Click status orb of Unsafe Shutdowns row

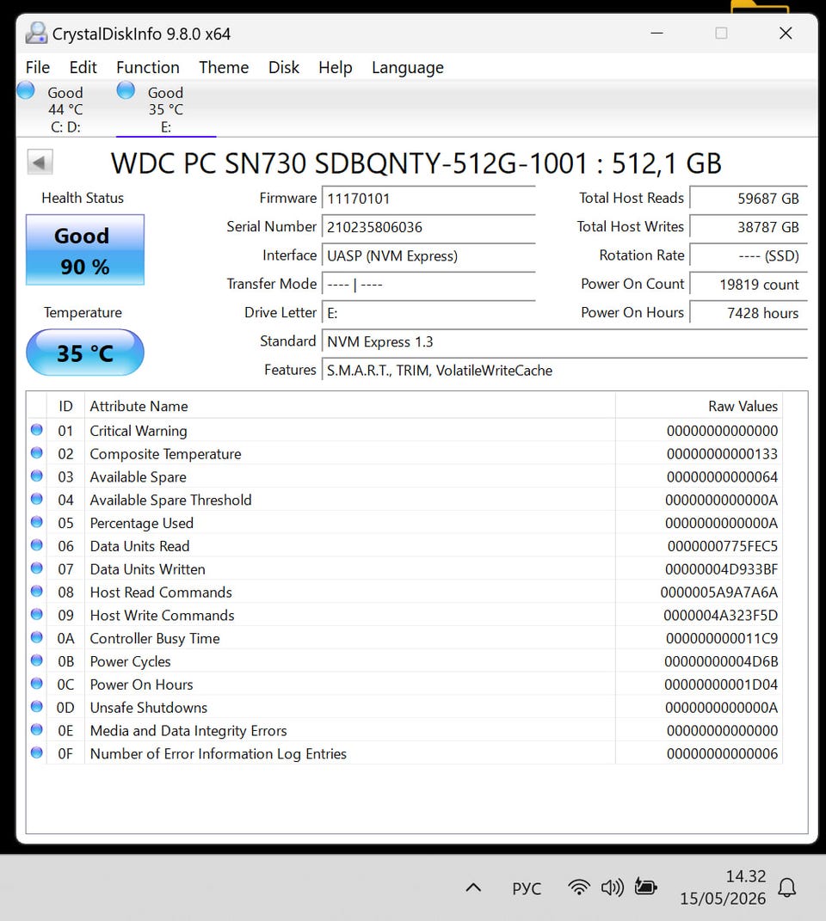[x=36, y=707]
